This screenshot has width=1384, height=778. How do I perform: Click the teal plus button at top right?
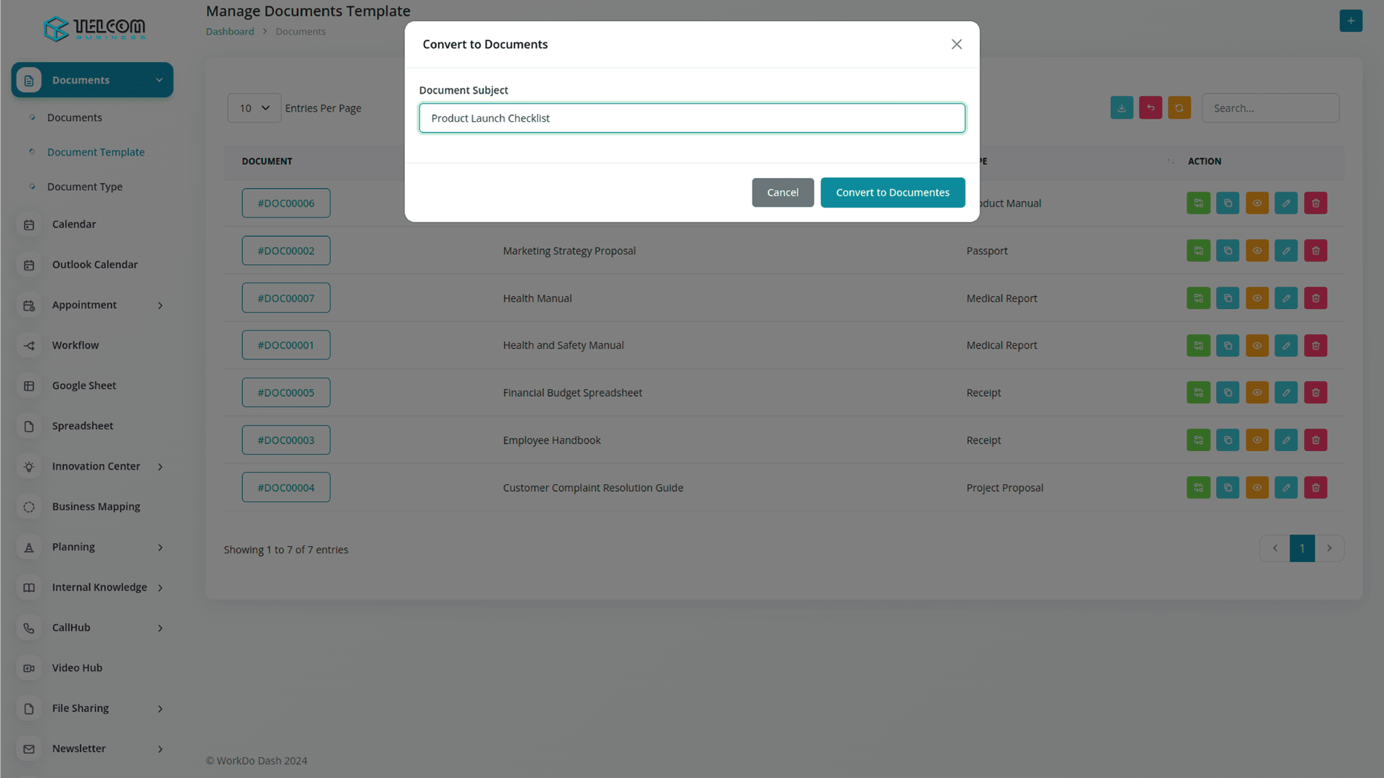click(x=1351, y=21)
